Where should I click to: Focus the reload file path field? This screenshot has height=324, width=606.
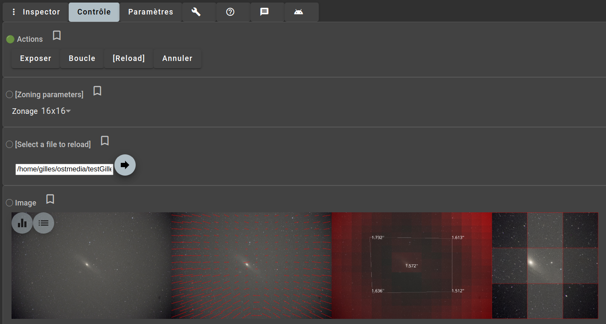click(x=64, y=169)
